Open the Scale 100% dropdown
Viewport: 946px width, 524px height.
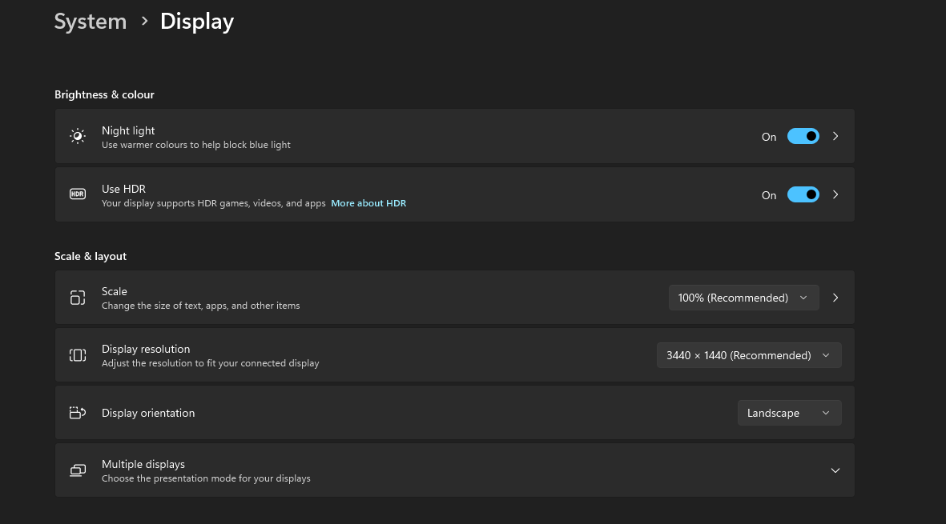coord(743,298)
